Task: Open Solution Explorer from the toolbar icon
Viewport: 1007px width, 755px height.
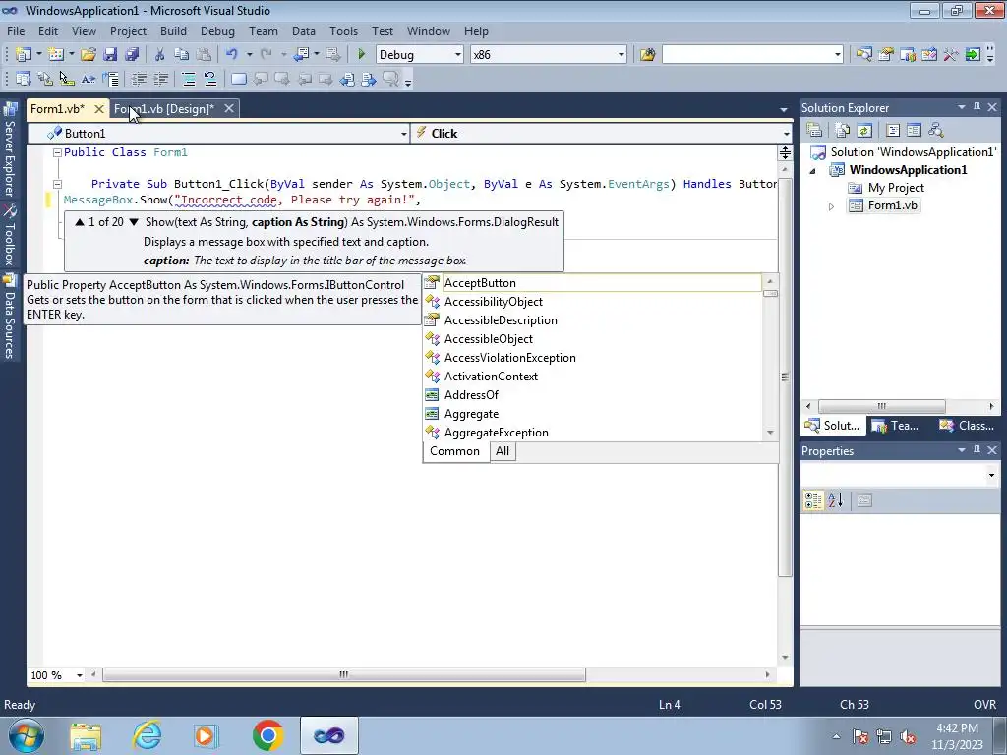Action: [x=863, y=55]
